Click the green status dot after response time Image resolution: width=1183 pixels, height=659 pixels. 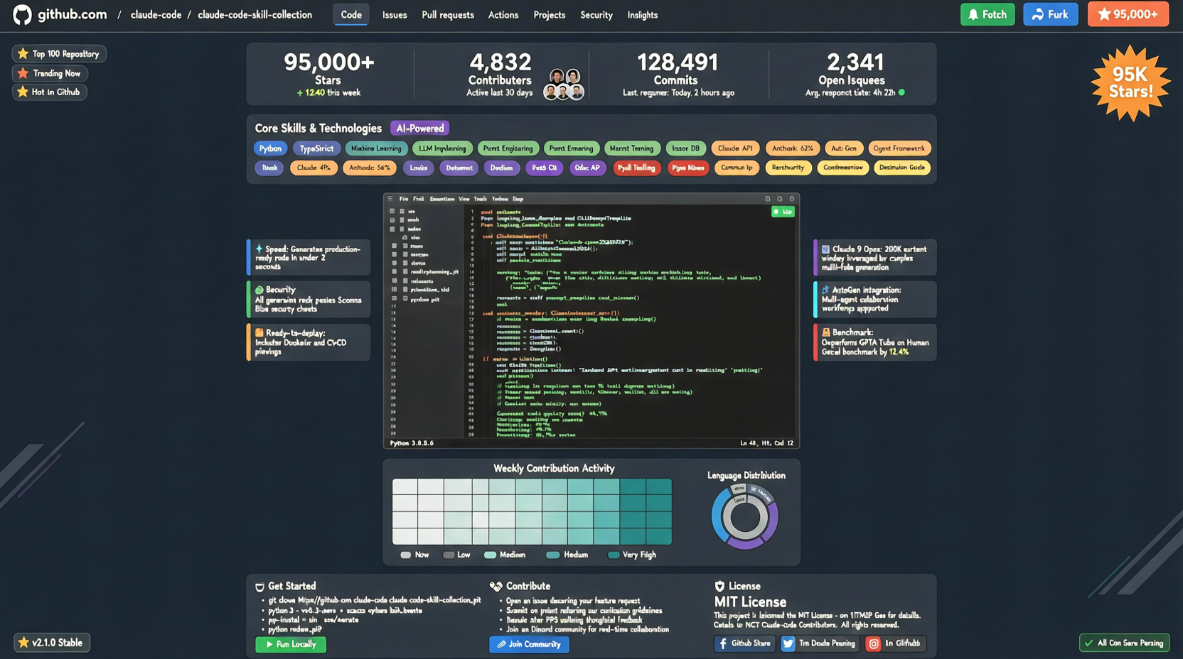[x=901, y=93]
